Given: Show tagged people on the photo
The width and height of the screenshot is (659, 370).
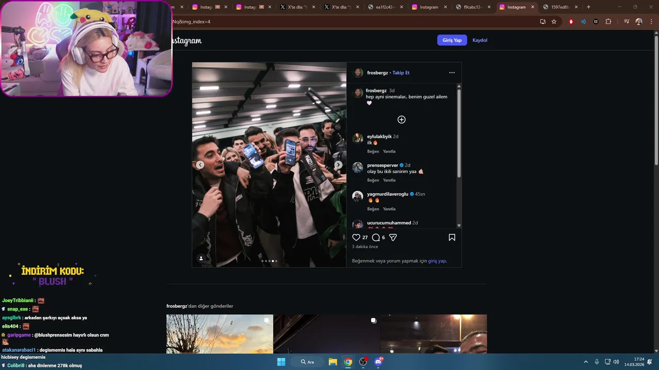Looking at the screenshot, I should tap(201, 258).
